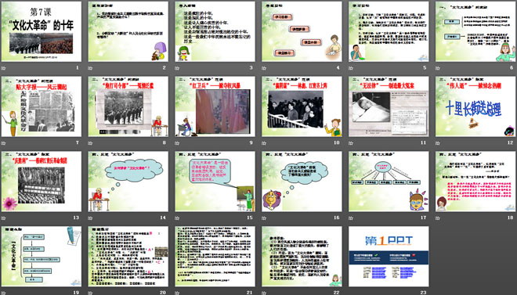Click animation star icon under slide 9
517x295 pixels.
pyautogui.click(x=177, y=143)
